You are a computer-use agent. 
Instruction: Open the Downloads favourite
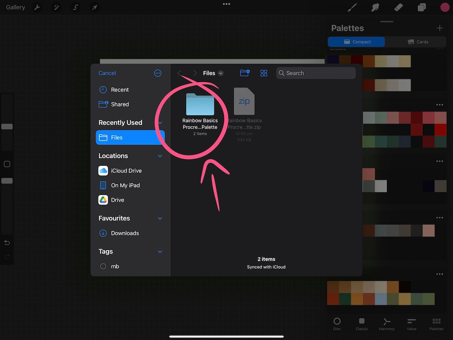(125, 233)
